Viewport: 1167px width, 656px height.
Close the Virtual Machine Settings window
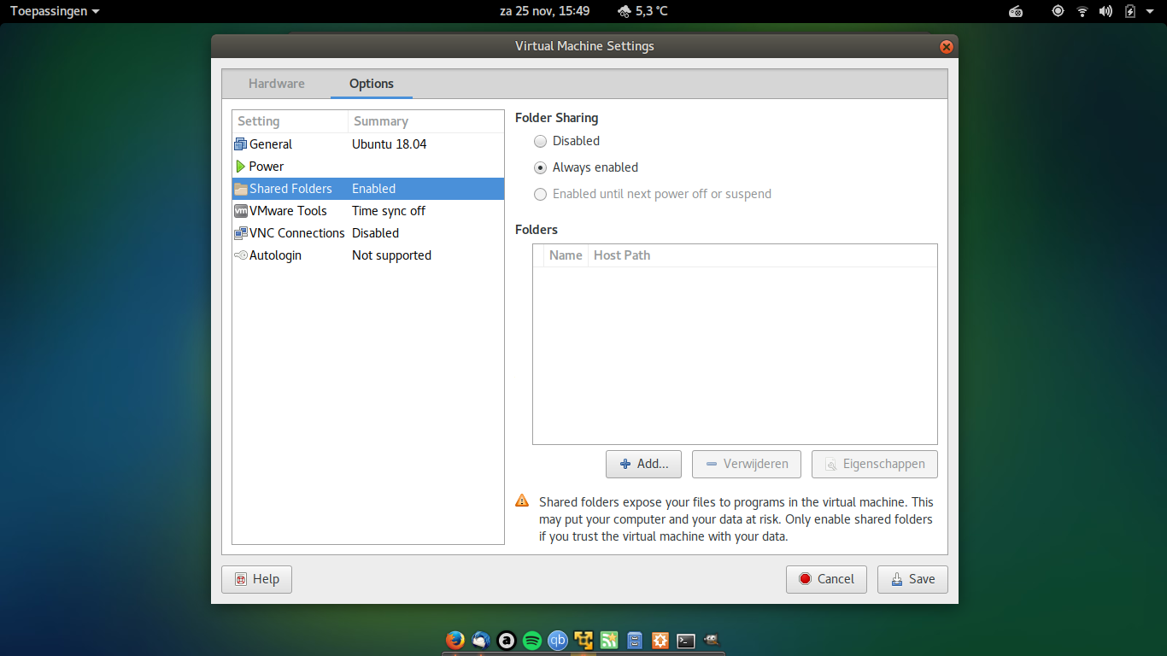(x=946, y=46)
